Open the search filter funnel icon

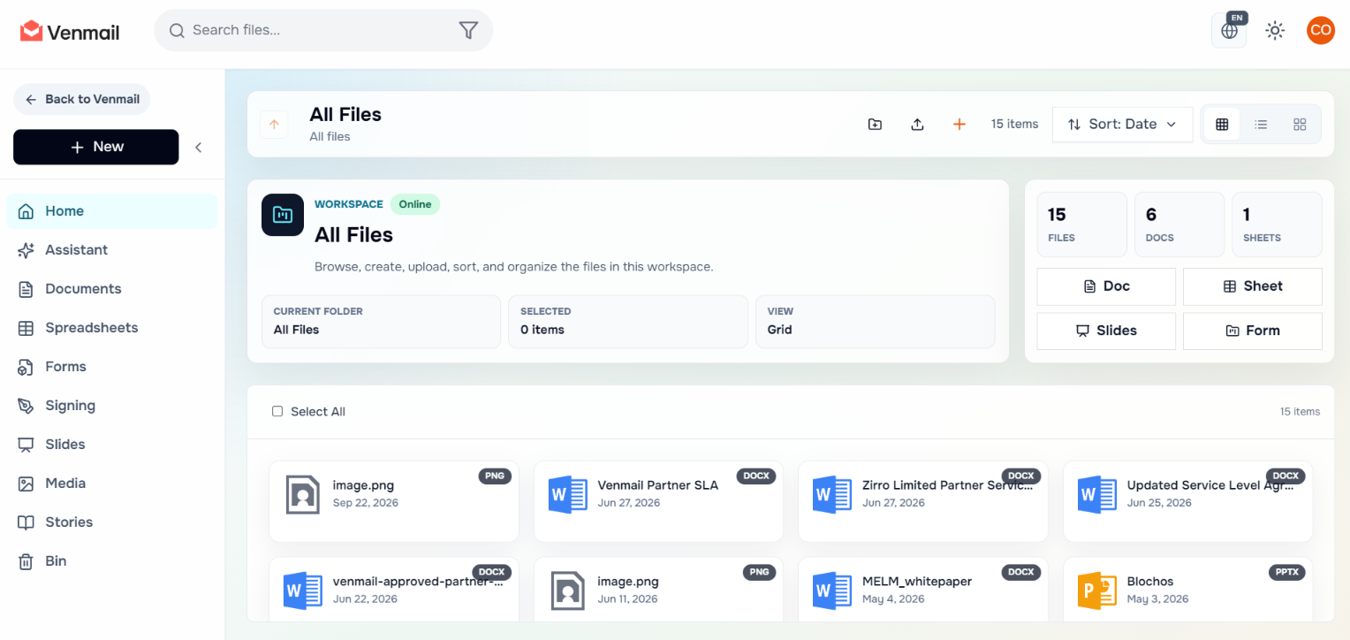468,30
